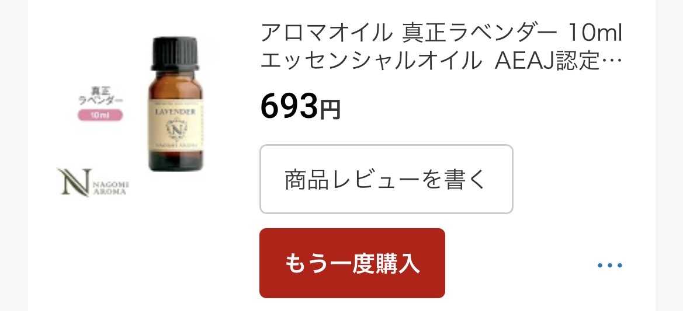Click the 10ml text in product title
Image resolution: width=683 pixels, height=311 pixels.
[x=594, y=34]
